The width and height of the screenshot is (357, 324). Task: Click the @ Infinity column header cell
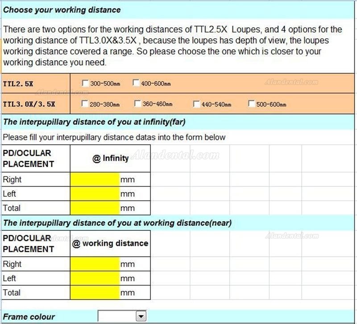[110, 158]
